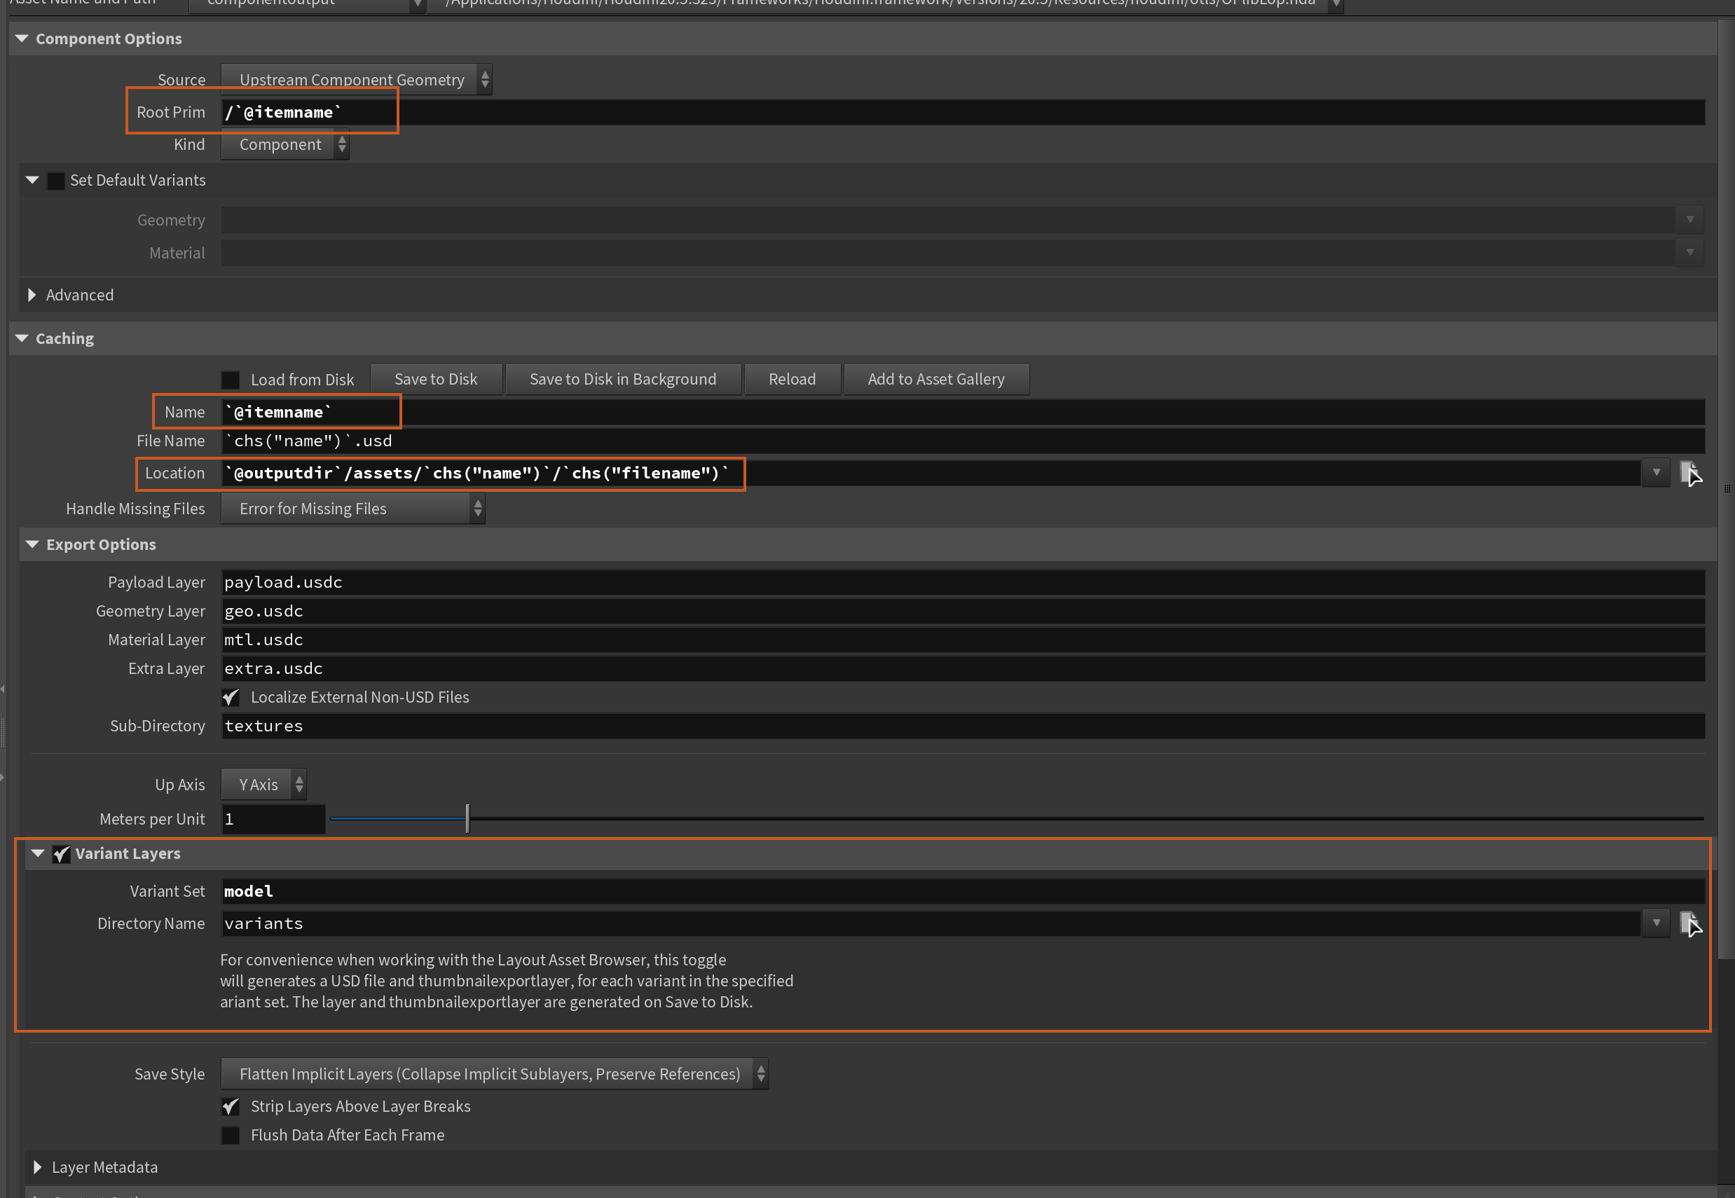
Task: Click Add to Asset Gallery button
Action: click(935, 379)
